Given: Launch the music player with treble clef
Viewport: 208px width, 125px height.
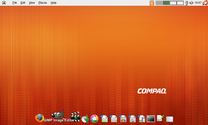Looking at the screenshot, I should 85,119.
